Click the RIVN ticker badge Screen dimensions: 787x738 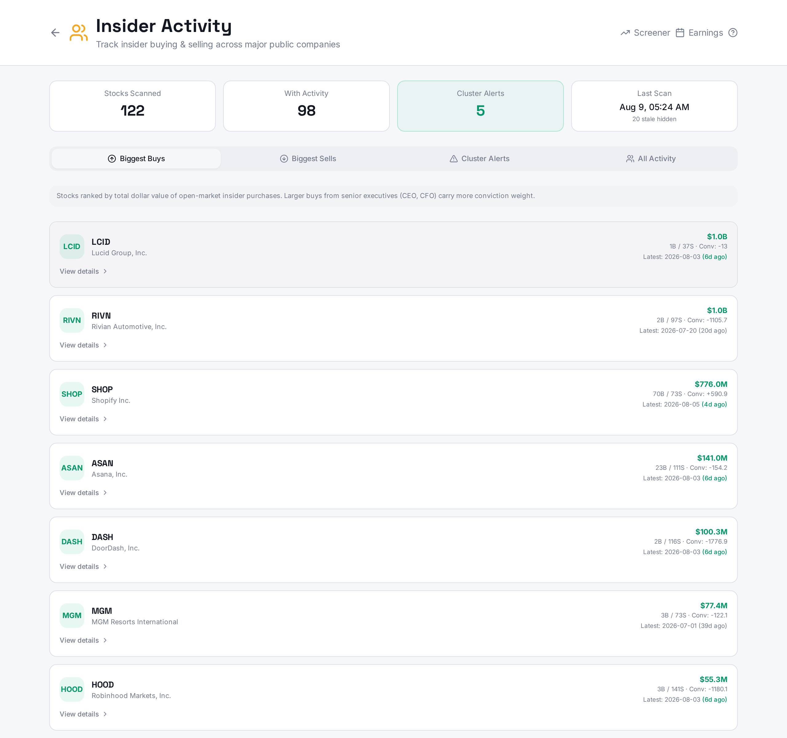coord(72,320)
